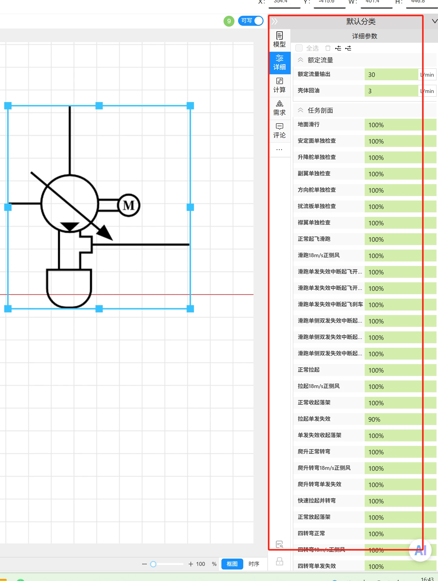
Task: Switch to the 框图 (diagram) view tab
Action: point(232,564)
